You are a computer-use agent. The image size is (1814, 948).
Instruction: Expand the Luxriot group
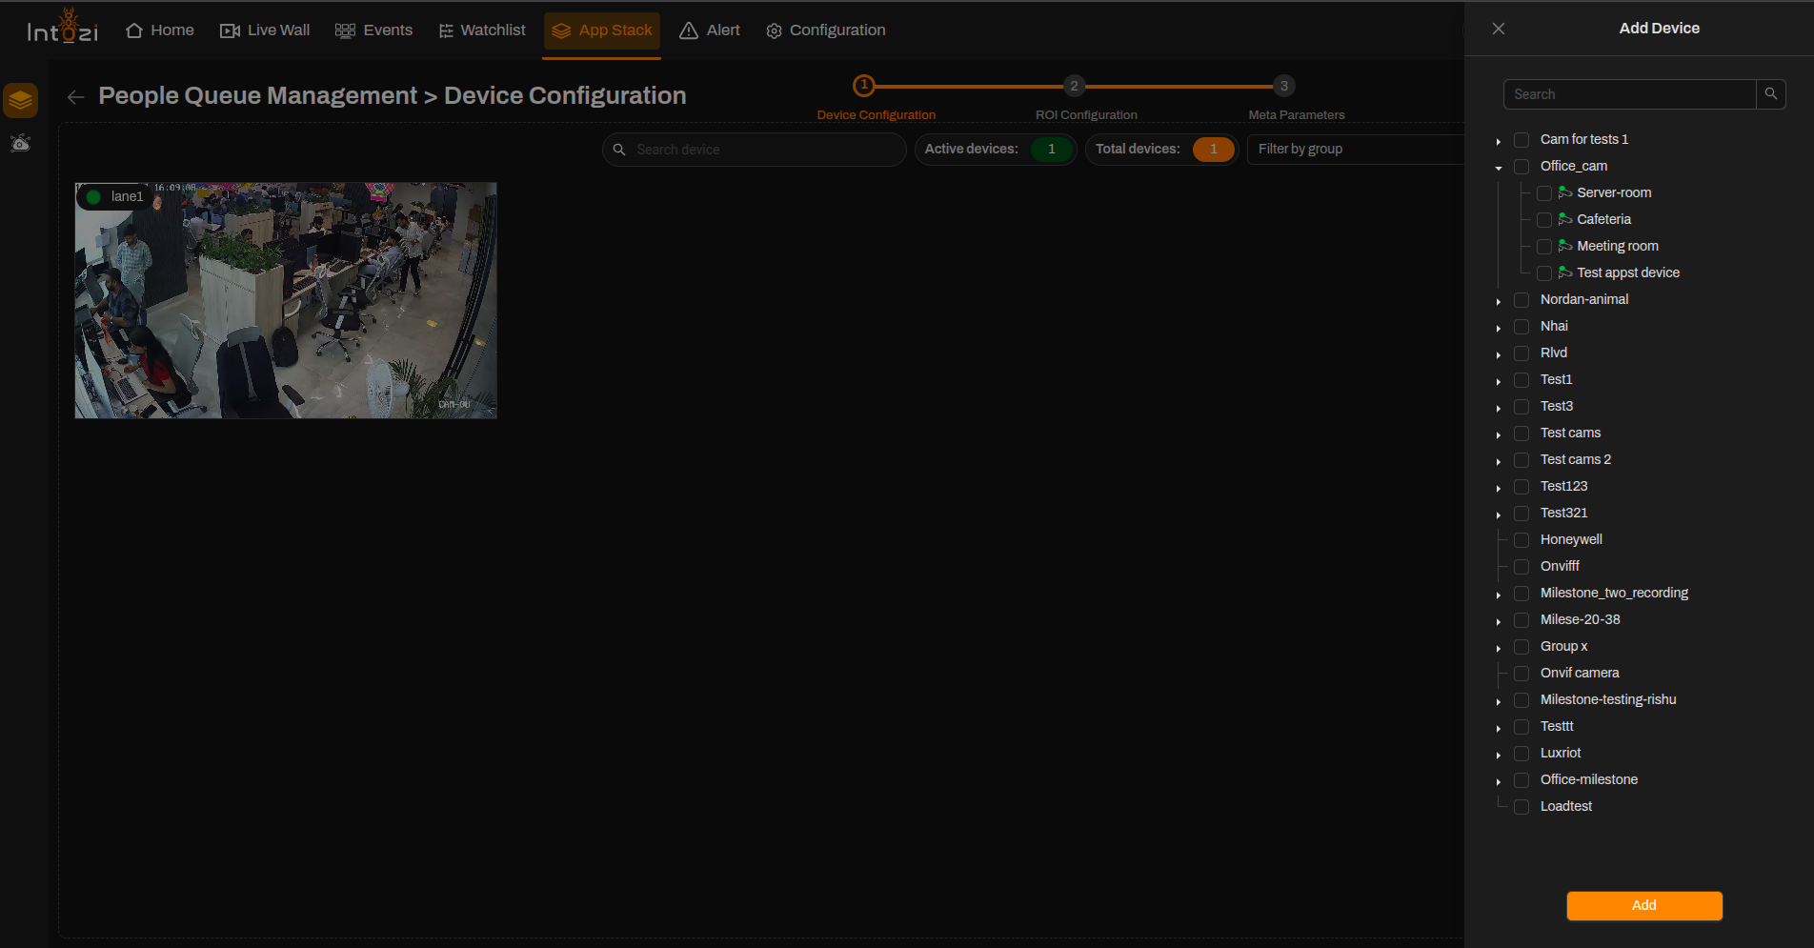click(x=1499, y=755)
